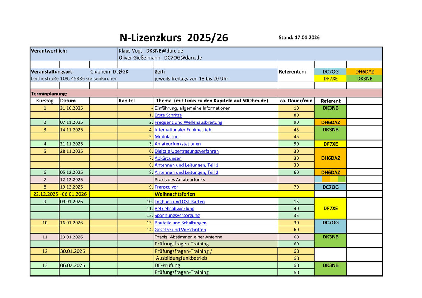Select yellow DF7XE cell in Referenten legend
Image resolution: width=422 pixels, height=298 pixels.
tap(330, 79)
